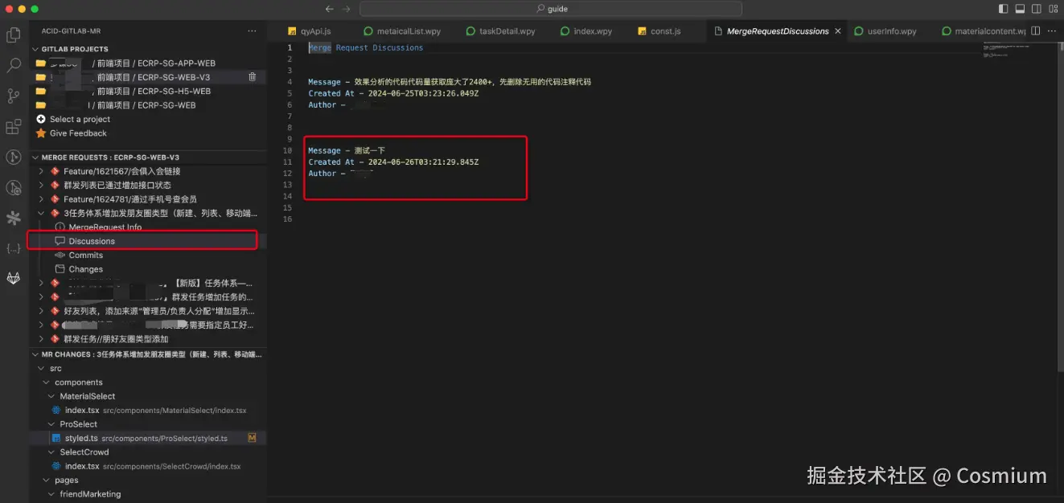Close the MergeRequestDiscussions tab
This screenshot has width=1064, height=503.
pyautogui.click(x=838, y=31)
